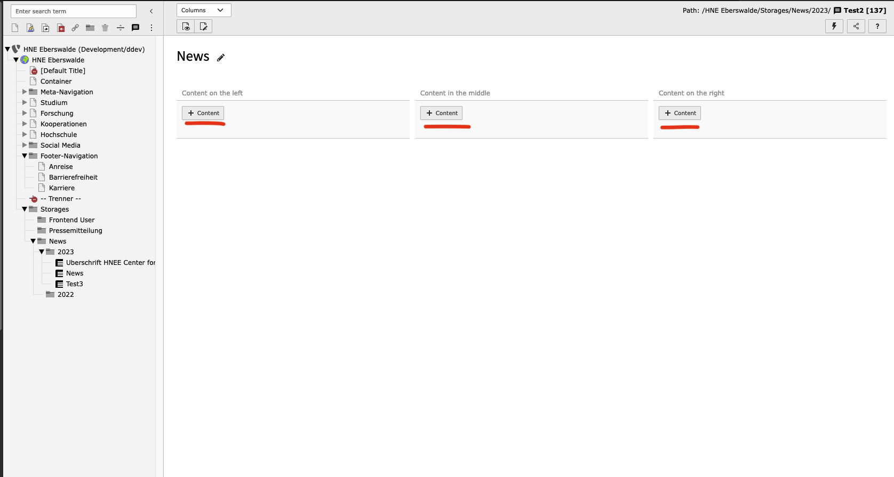Add content to the left column

[x=203, y=113]
